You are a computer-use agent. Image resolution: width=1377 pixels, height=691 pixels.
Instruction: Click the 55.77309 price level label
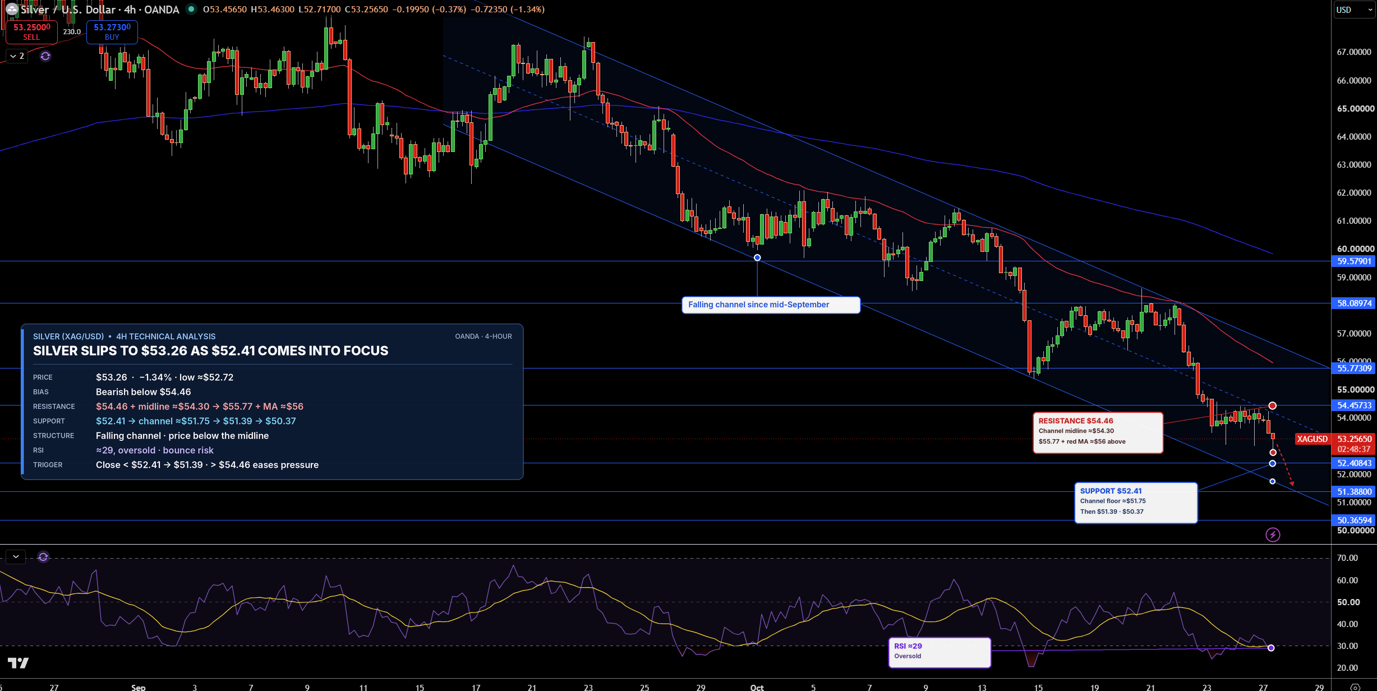[1354, 368]
